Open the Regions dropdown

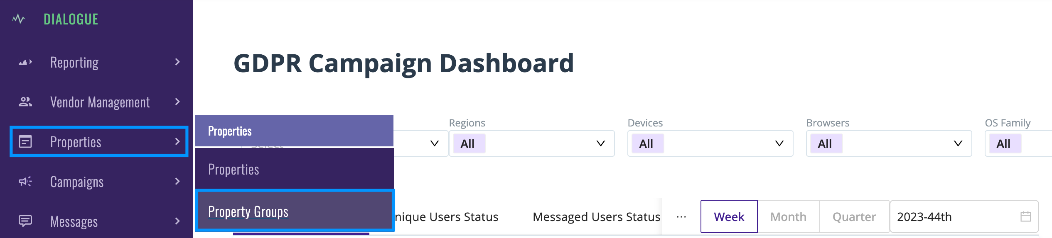point(532,143)
